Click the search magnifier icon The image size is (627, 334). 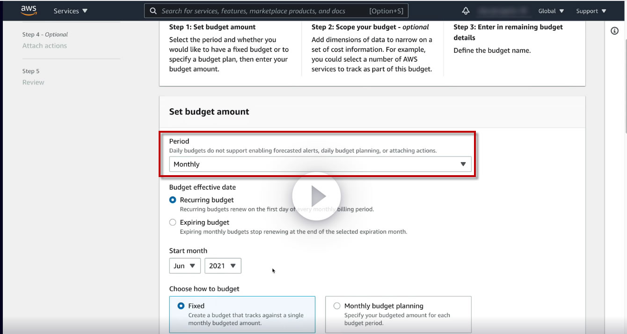[x=153, y=11]
